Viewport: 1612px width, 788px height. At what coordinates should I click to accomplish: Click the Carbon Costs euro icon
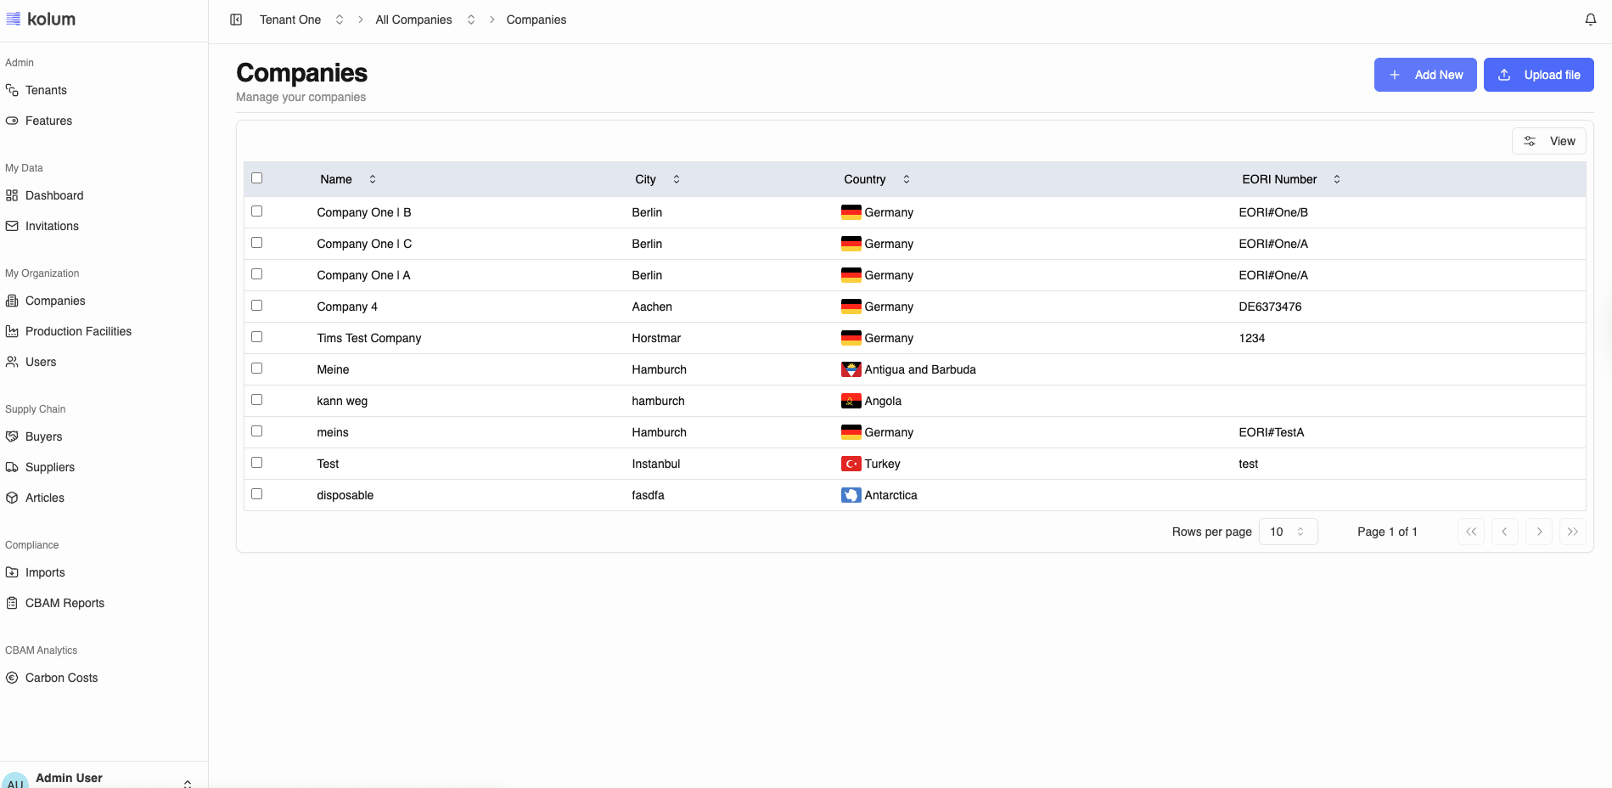click(x=12, y=678)
